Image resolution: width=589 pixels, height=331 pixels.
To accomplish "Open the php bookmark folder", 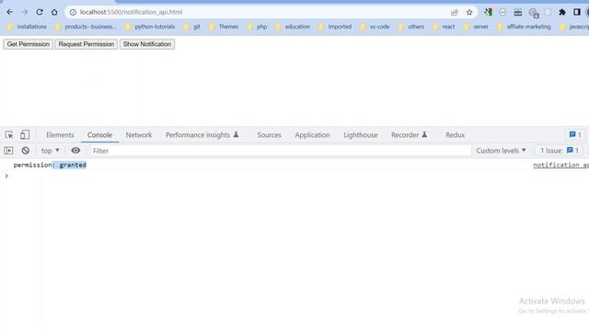I will (258, 27).
